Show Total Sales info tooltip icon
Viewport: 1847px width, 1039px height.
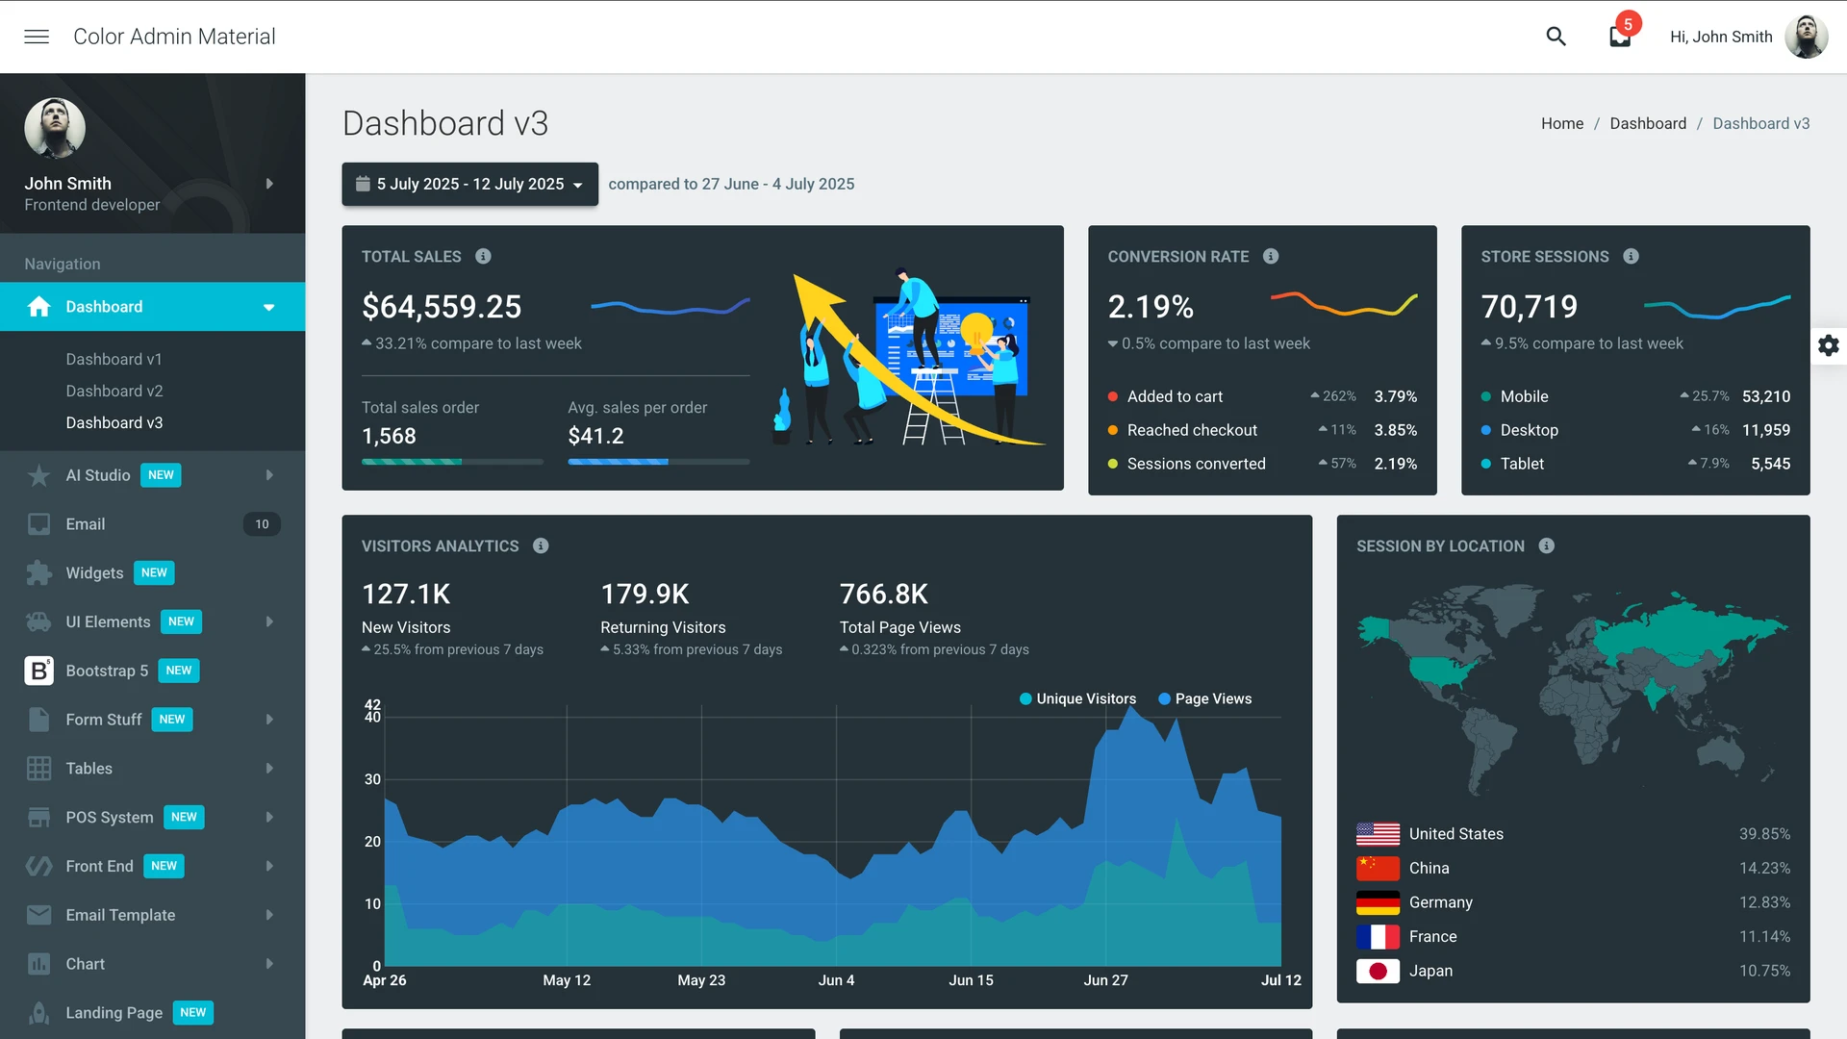(483, 256)
